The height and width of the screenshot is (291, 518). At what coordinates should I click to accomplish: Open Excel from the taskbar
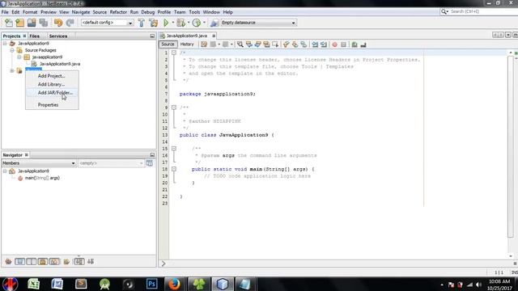point(33,284)
